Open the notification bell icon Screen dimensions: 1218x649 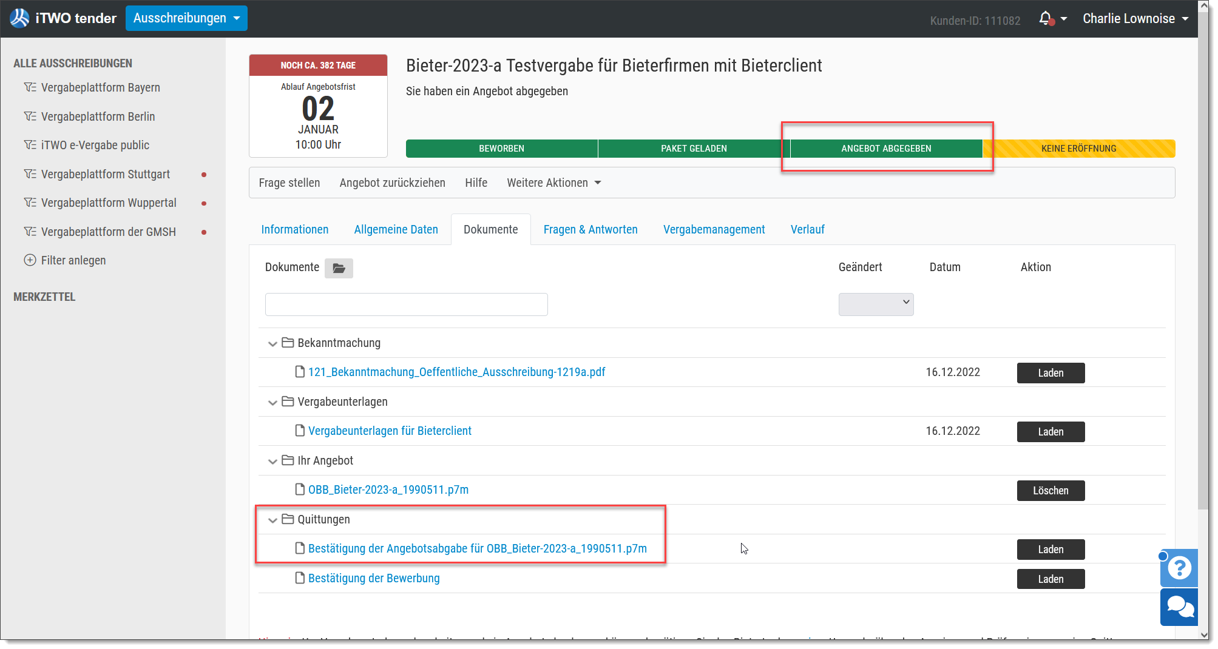[x=1045, y=18]
